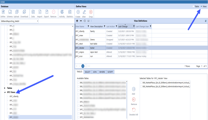Click the save icon in View Definitions toolbar
This screenshot has height=120, width=208.
tap(88, 21)
